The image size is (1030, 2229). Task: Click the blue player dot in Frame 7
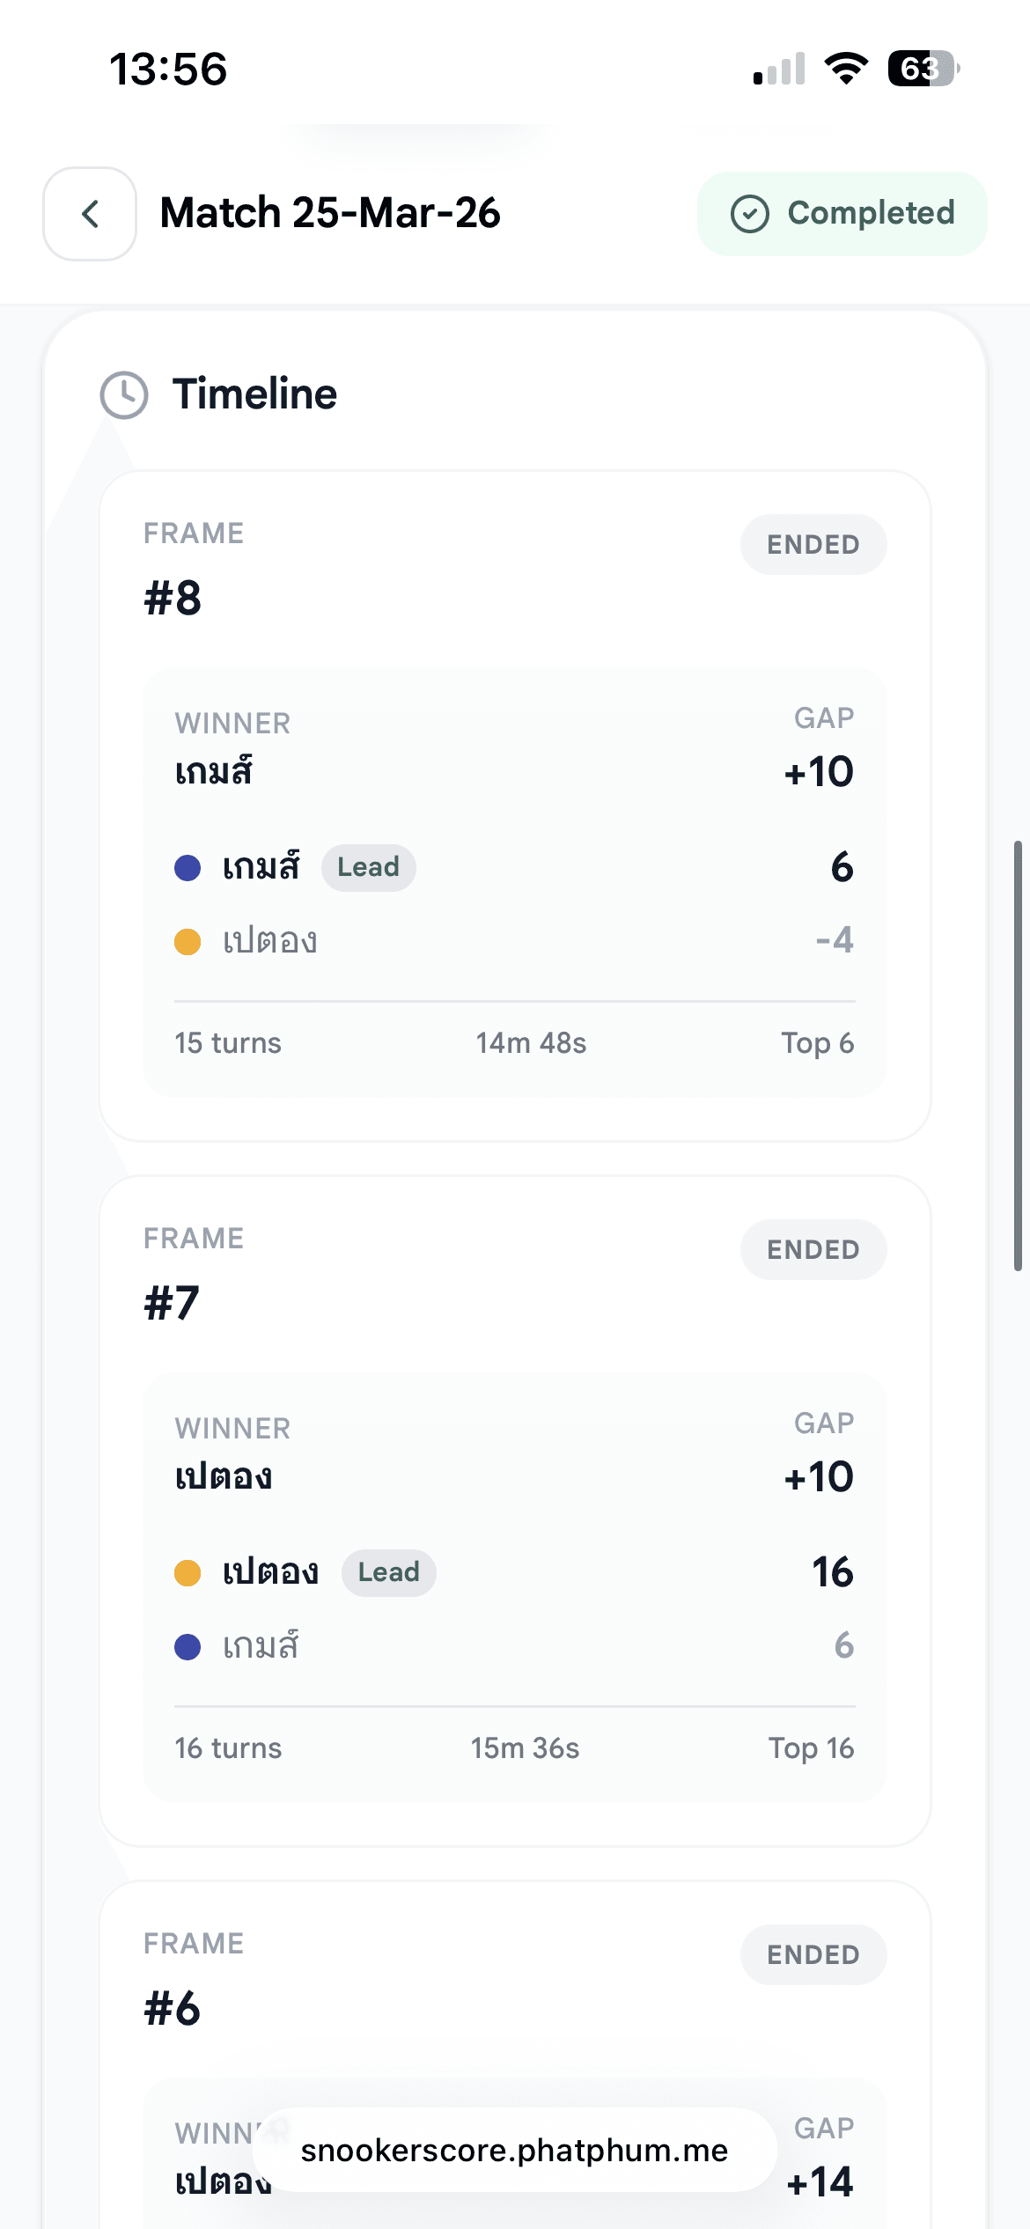coord(188,1646)
